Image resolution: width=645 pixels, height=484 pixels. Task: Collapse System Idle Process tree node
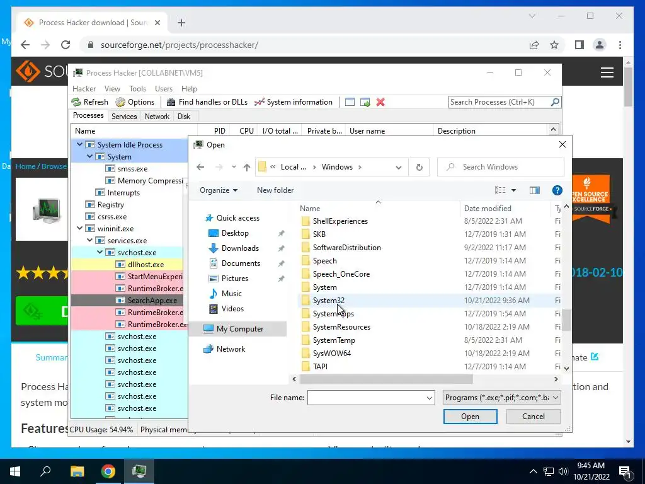pos(79,144)
